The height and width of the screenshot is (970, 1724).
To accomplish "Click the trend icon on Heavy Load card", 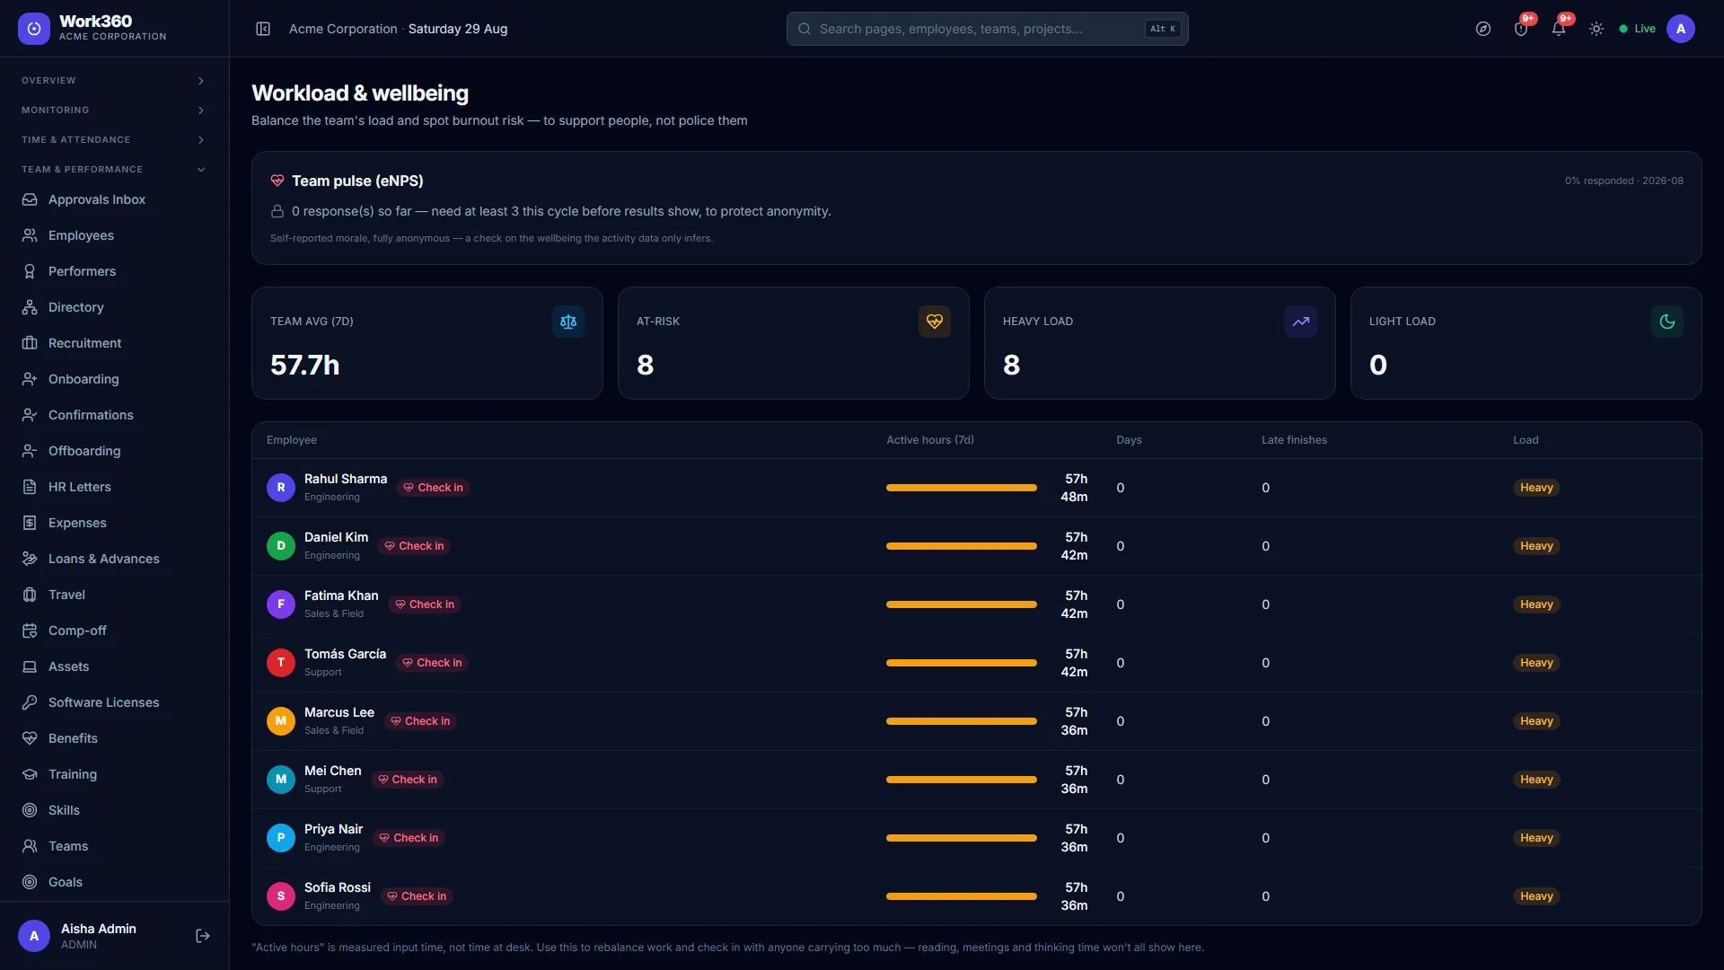I will (x=1301, y=322).
